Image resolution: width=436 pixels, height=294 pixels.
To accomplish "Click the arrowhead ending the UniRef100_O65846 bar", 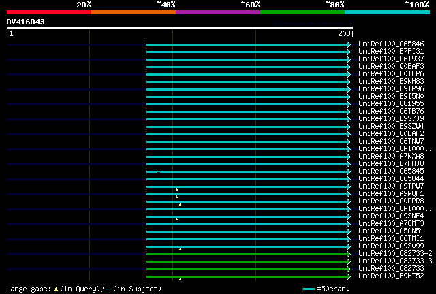I will point(349,44).
